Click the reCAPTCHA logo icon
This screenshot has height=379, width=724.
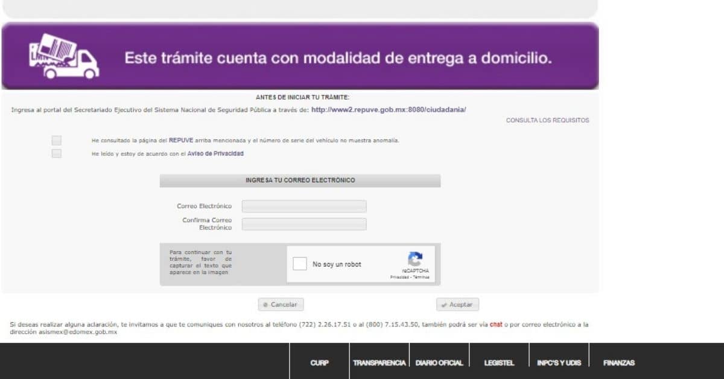[414, 259]
